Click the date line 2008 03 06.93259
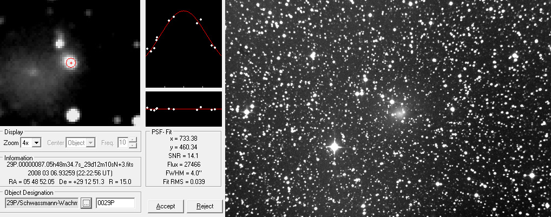Screen dimensions: 551x217 (70, 173)
